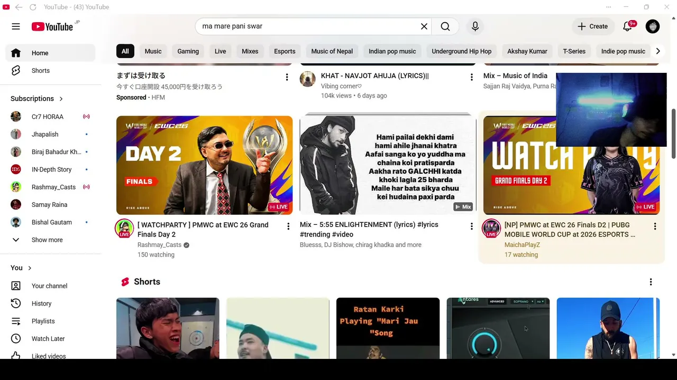Play the 5:55 ENLIGHTENMENT mix thumbnail
The width and height of the screenshot is (677, 380).
pos(388,165)
